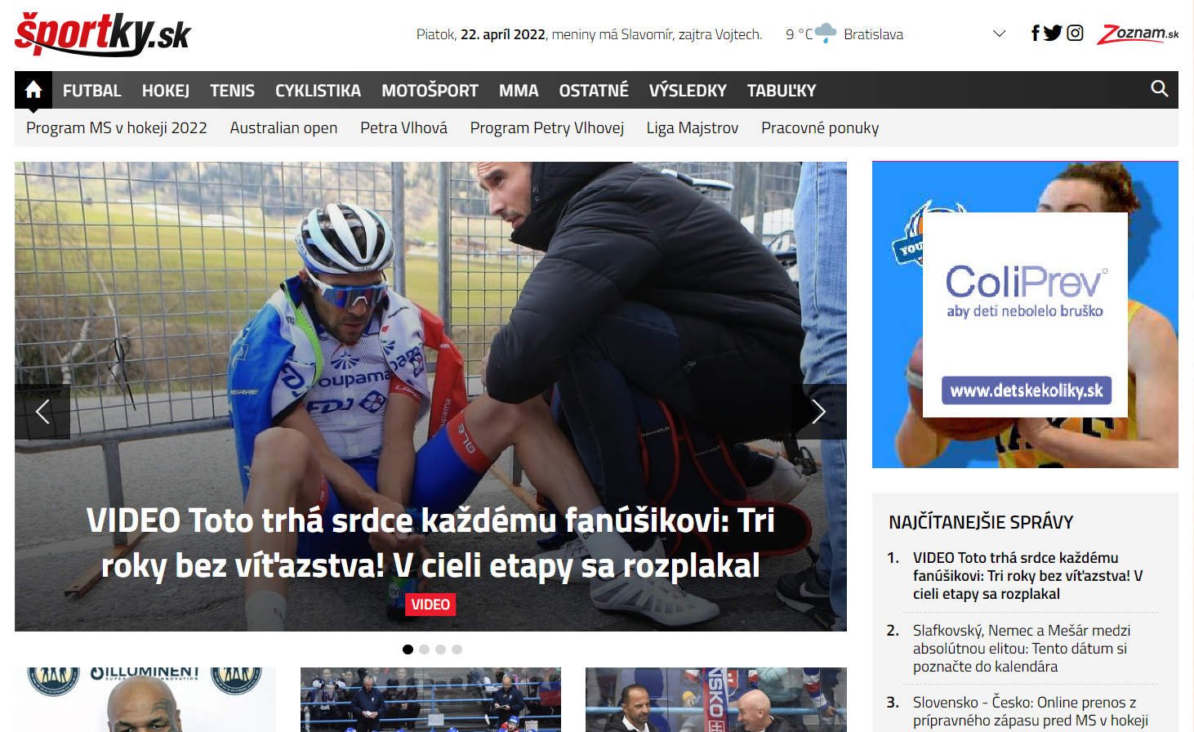Select the fourth carousel dot
Screen dimensions: 1194x732
tap(457, 649)
